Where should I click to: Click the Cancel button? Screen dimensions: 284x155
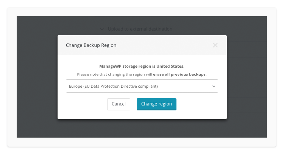pyautogui.click(x=119, y=104)
